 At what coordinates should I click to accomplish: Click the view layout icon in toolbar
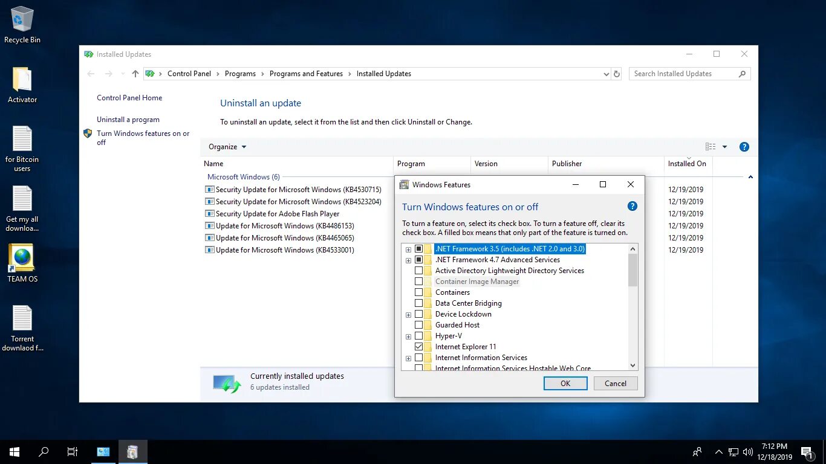[x=711, y=147]
